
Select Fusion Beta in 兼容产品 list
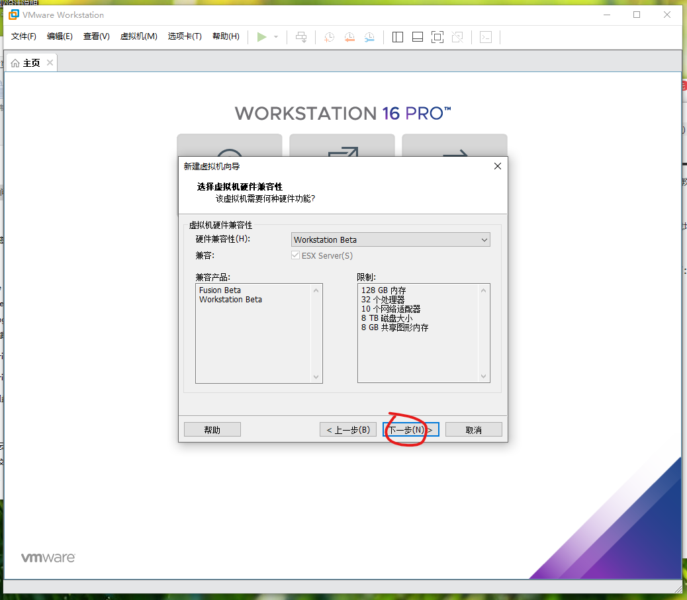(x=220, y=290)
